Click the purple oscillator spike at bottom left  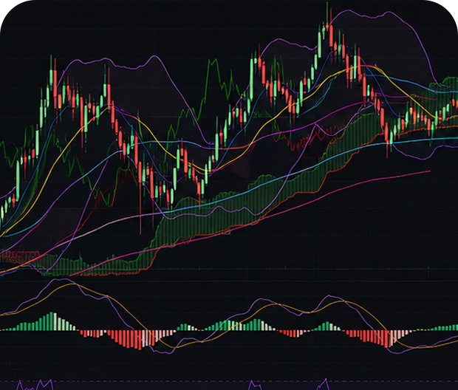coord(42,384)
